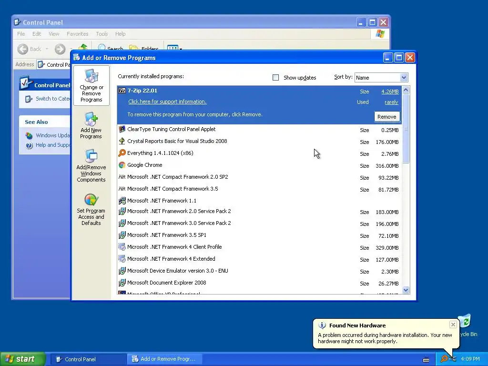Click the .NET Framework 4 Client Profile icon

[x=122, y=247]
